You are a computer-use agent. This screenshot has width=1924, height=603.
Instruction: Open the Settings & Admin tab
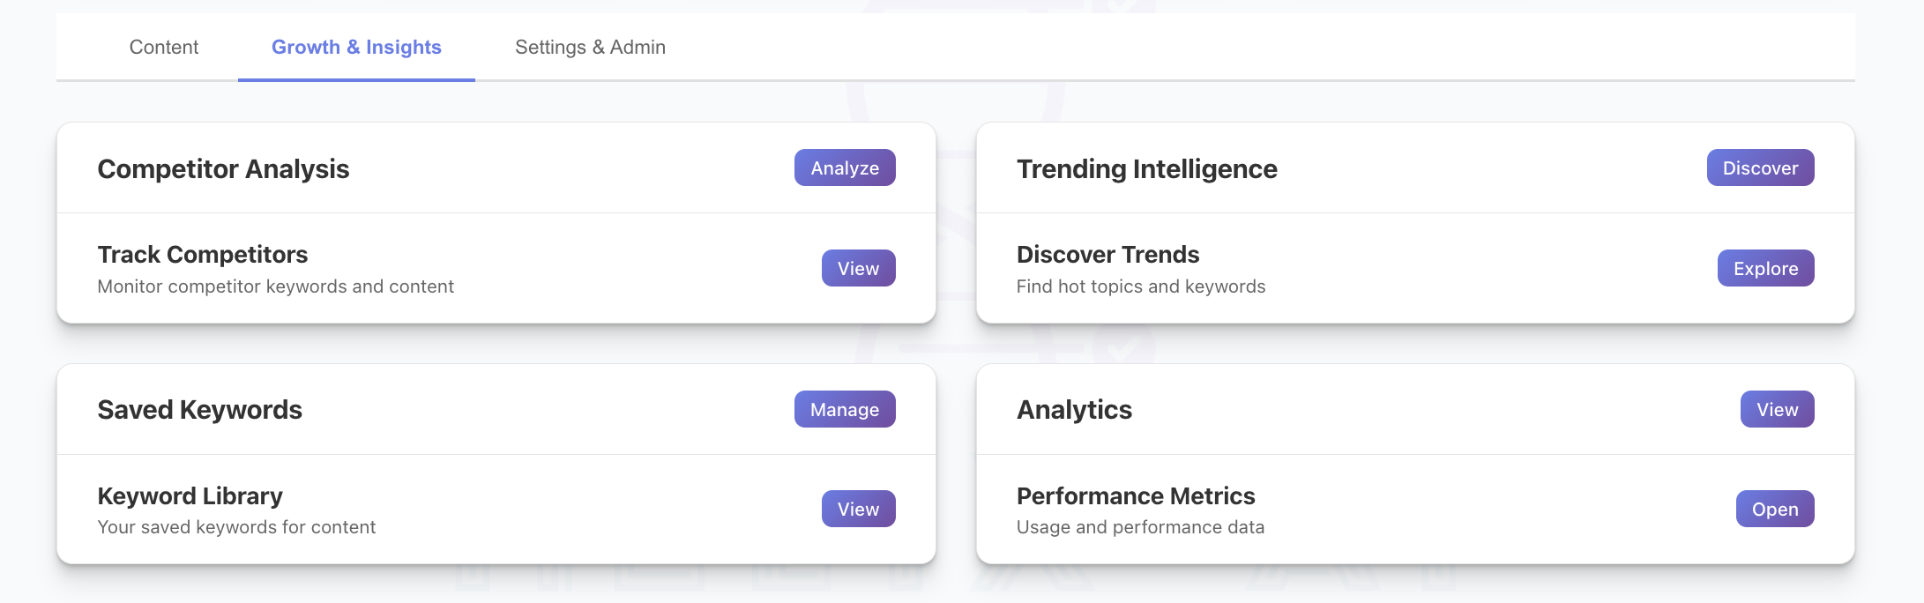tap(590, 48)
